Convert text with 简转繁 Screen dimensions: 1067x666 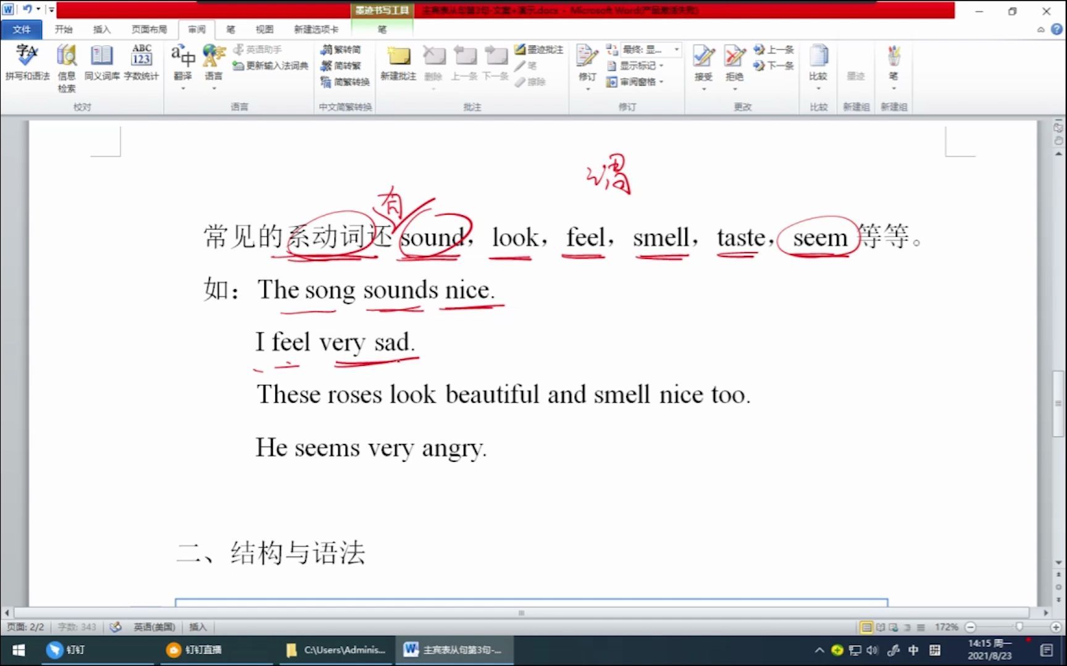coord(341,65)
